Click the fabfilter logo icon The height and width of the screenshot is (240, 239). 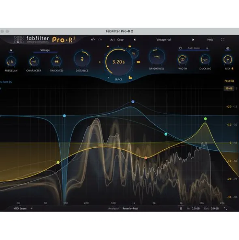pos(19,39)
